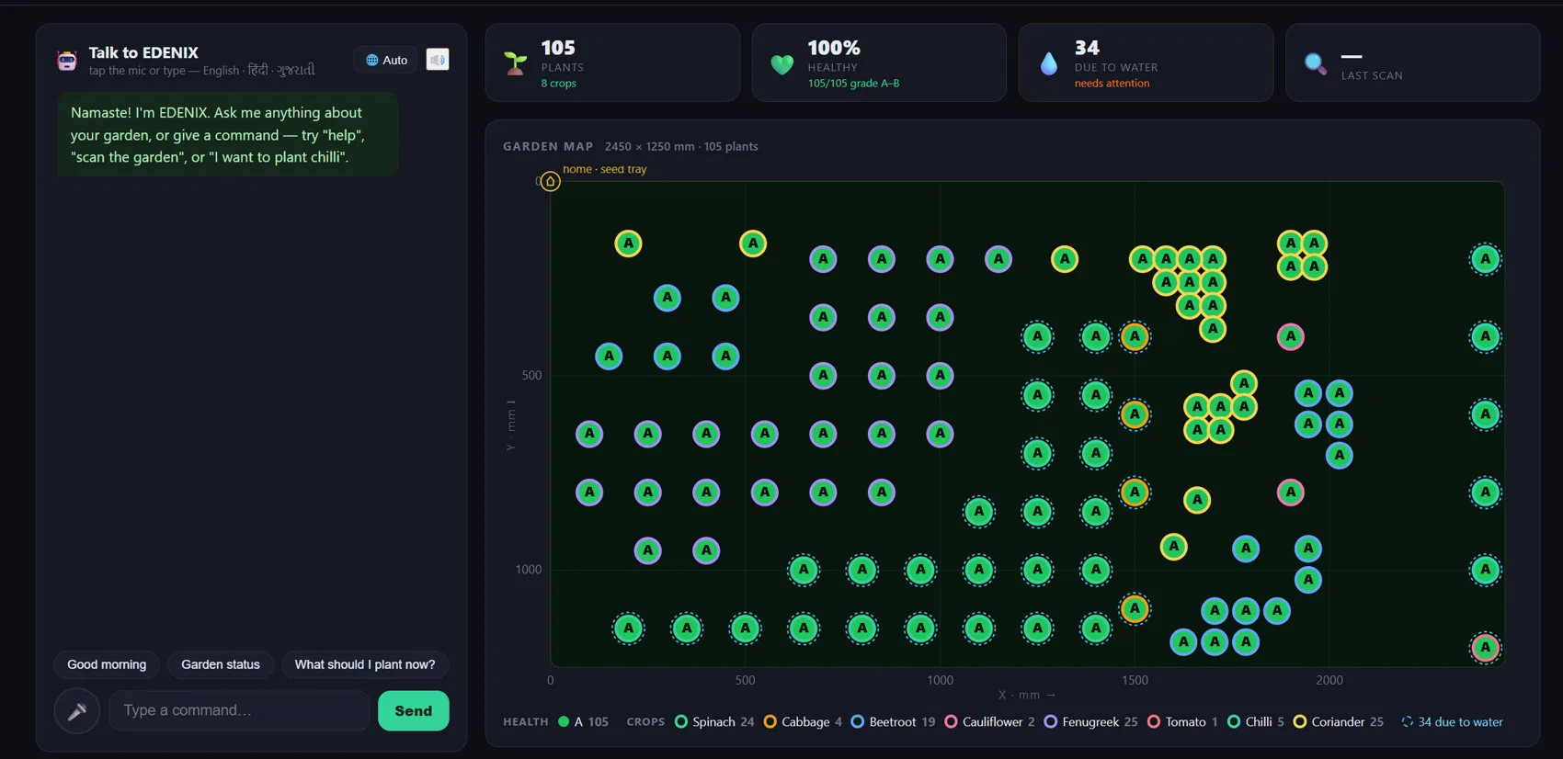Click the green Health A dot in legend

[x=564, y=722]
